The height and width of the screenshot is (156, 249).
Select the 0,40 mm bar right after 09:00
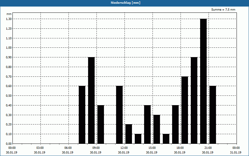[x=101, y=124]
